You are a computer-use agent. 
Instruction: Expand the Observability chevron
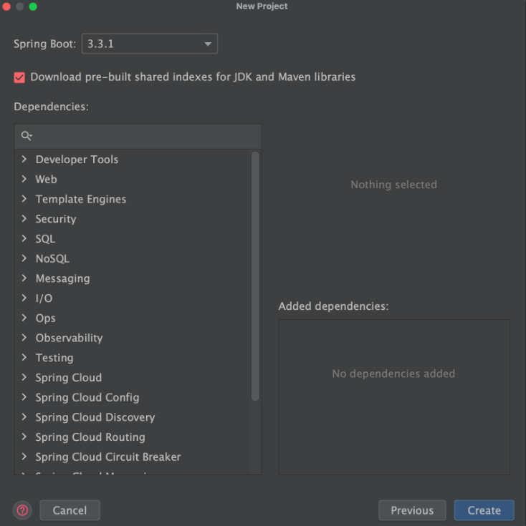pos(24,338)
